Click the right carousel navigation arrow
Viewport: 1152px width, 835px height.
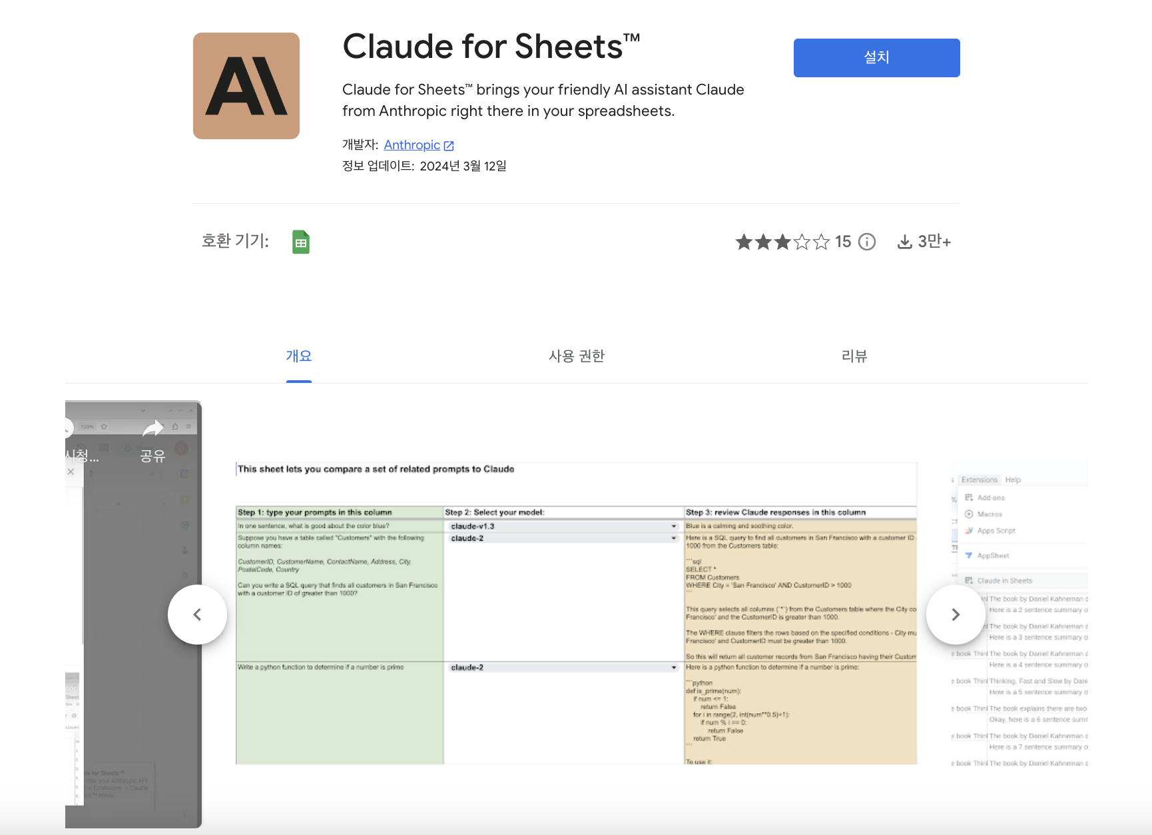click(x=956, y=615)
